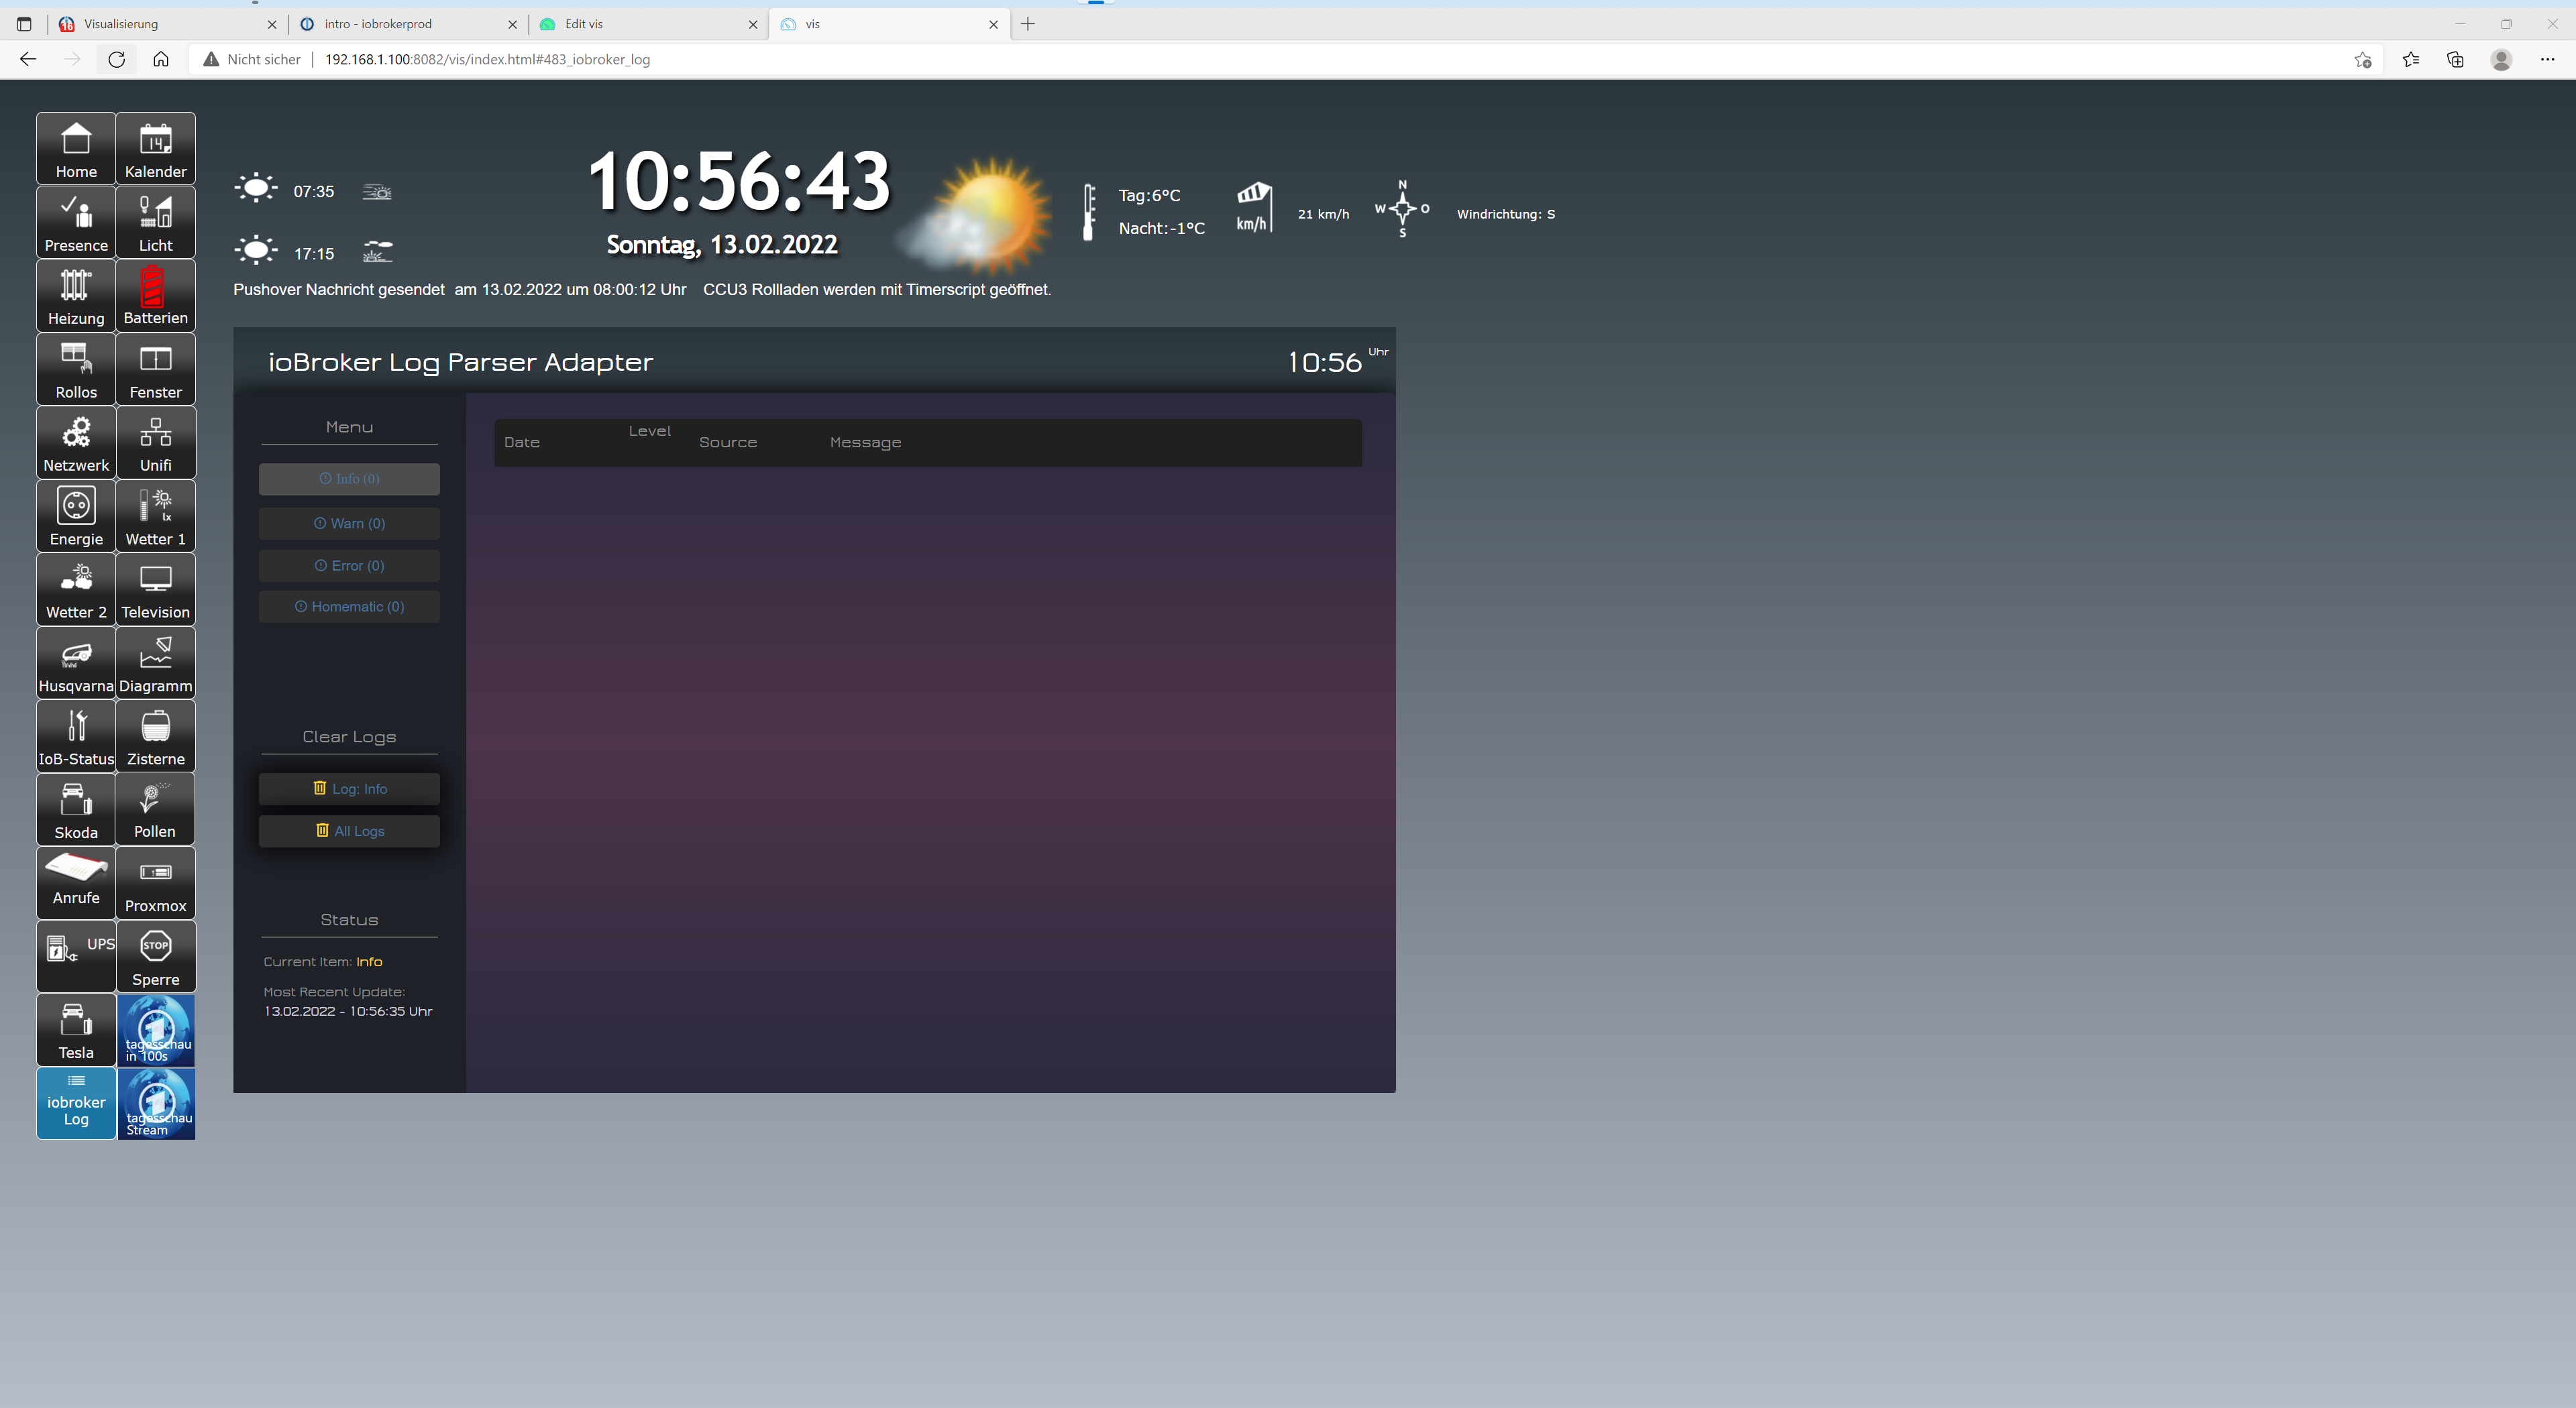This screenshot has height=1408, width=2576.
Task: Click the browser address bar URL
Action: (x=488, y=59)
